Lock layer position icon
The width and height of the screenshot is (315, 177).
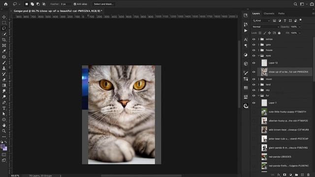(x=269, y=33)
